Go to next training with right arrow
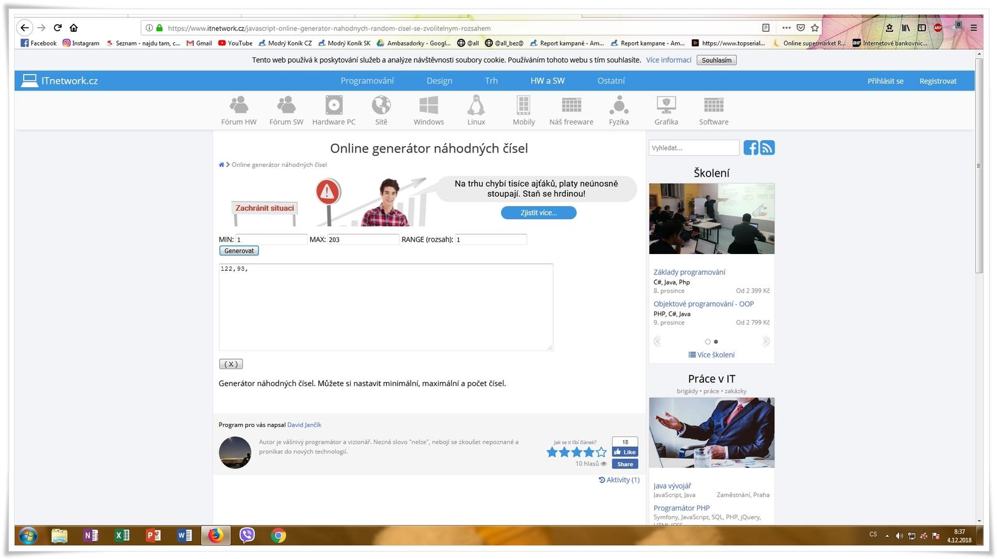 tap(766, 341)
